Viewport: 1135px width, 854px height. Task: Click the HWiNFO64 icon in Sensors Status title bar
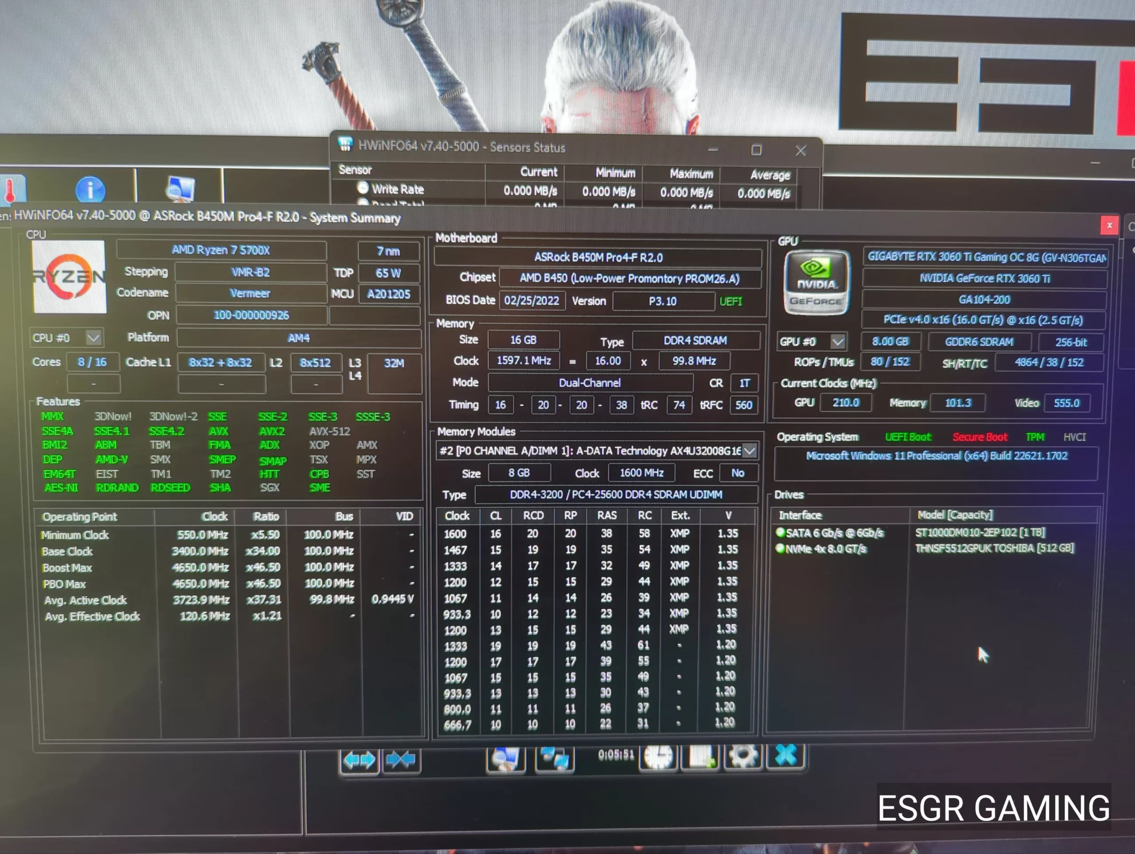[x=345, y=144]
